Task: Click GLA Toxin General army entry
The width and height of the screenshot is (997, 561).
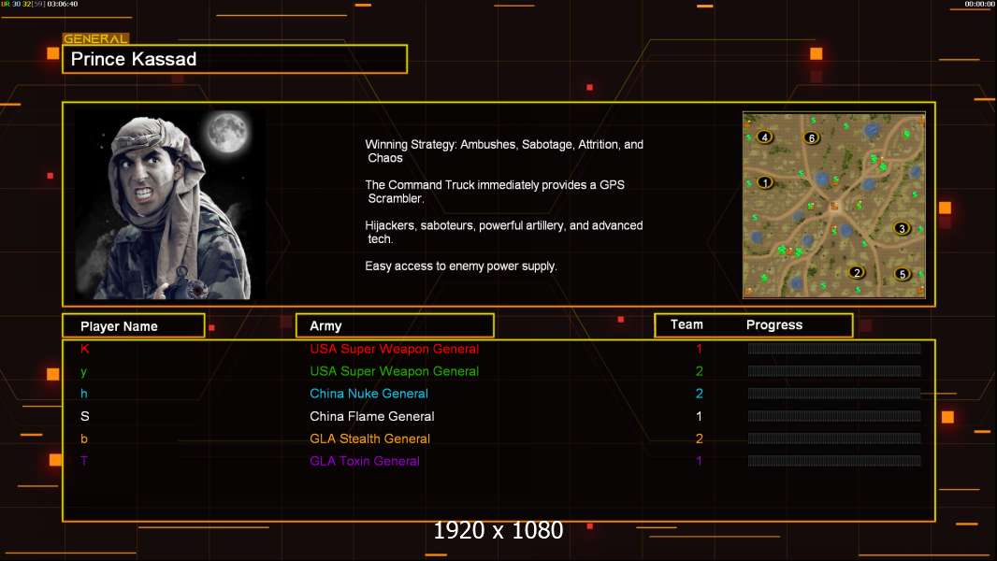Action: [365, 461]
